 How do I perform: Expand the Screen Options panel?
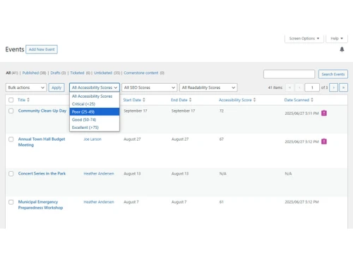coord(304,39)
